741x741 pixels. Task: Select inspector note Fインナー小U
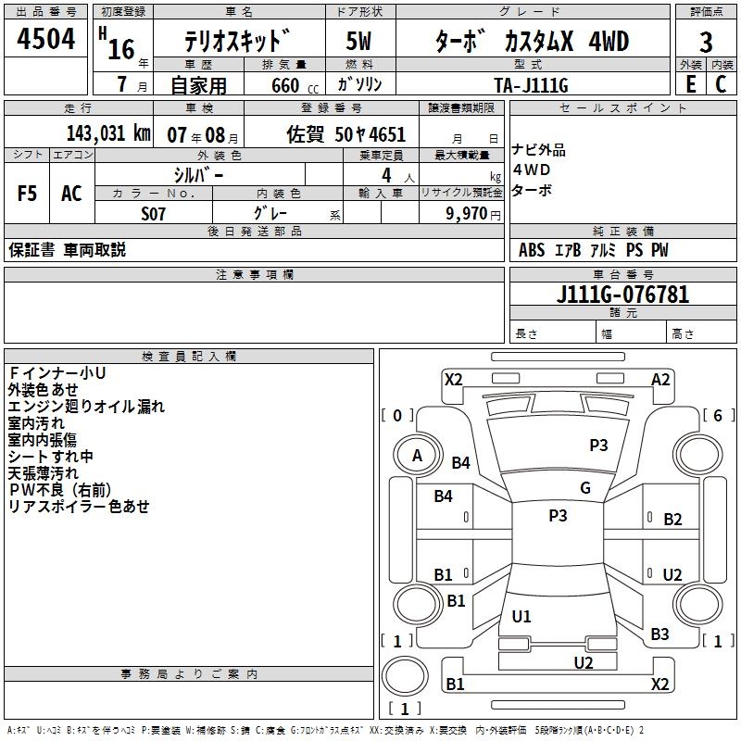pos(57,373)
